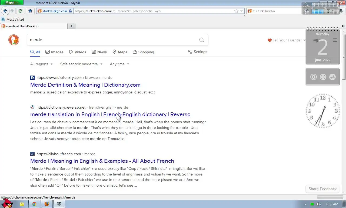Click the 6:35 AM taskbar clock
This screenshot has height=208, width=346.
[x=332, y=204]
